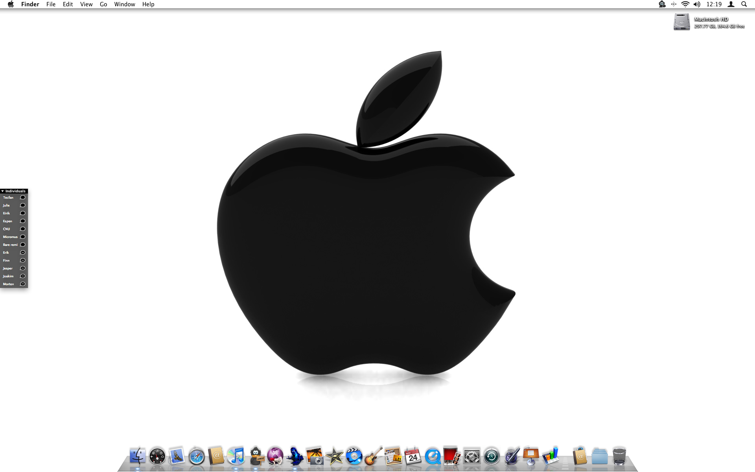Open the blue frog app icon
Screen dimensions: 755x472
(x=295, y=456)
